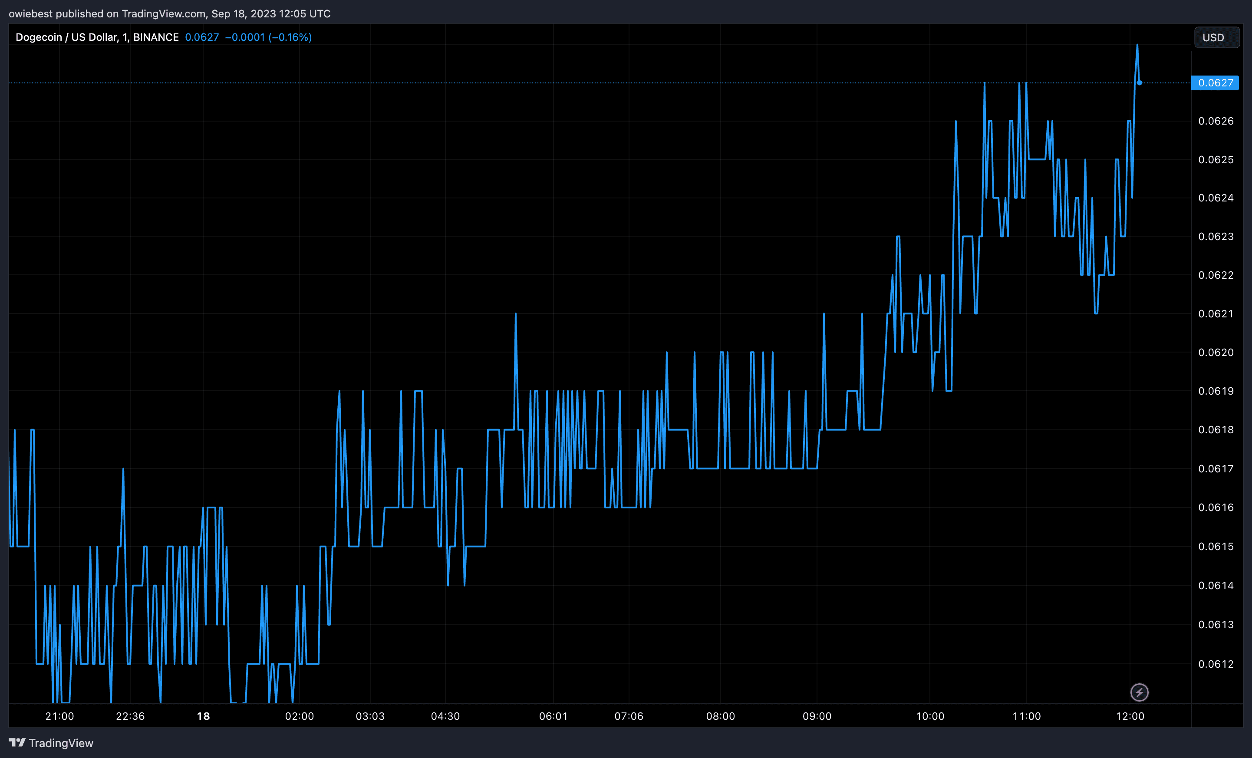Viewport: 1252px width, 758px height.
Task: Click the TradingView text in the footer
Action: pos(61,743)
